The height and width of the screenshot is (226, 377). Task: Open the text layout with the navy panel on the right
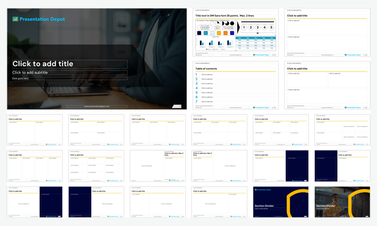point(281,166)
